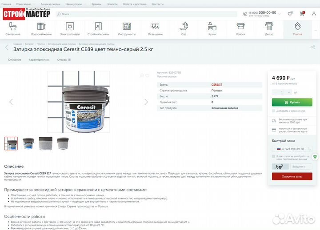Open the Краски category icon

(x=240, y=28)
